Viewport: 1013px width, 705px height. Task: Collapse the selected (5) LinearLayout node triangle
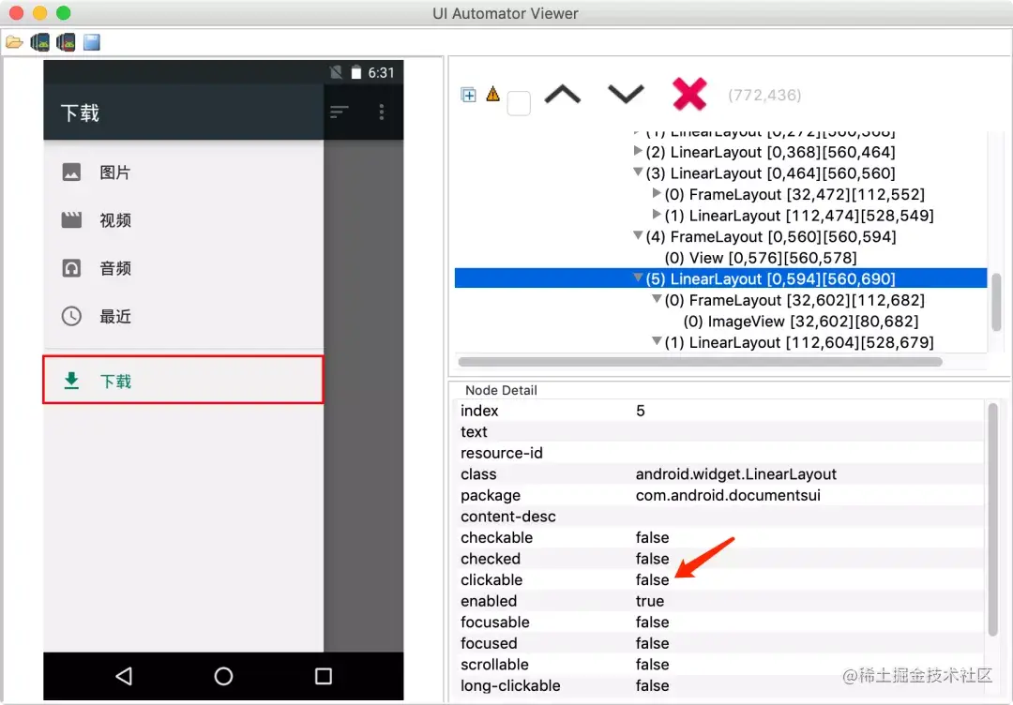(x=638, y=278)
